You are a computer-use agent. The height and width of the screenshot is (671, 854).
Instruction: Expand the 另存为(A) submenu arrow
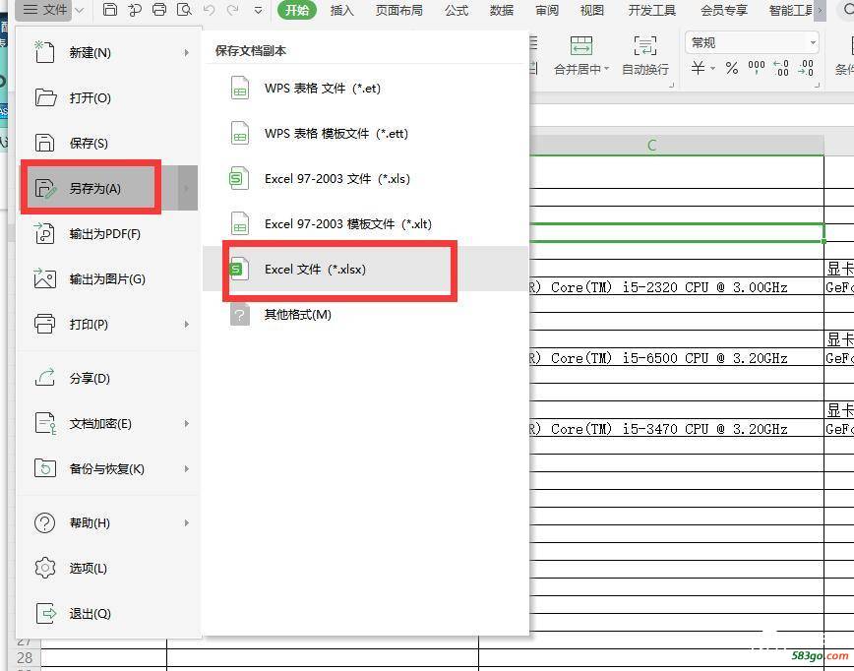click(x=187, y=189)
